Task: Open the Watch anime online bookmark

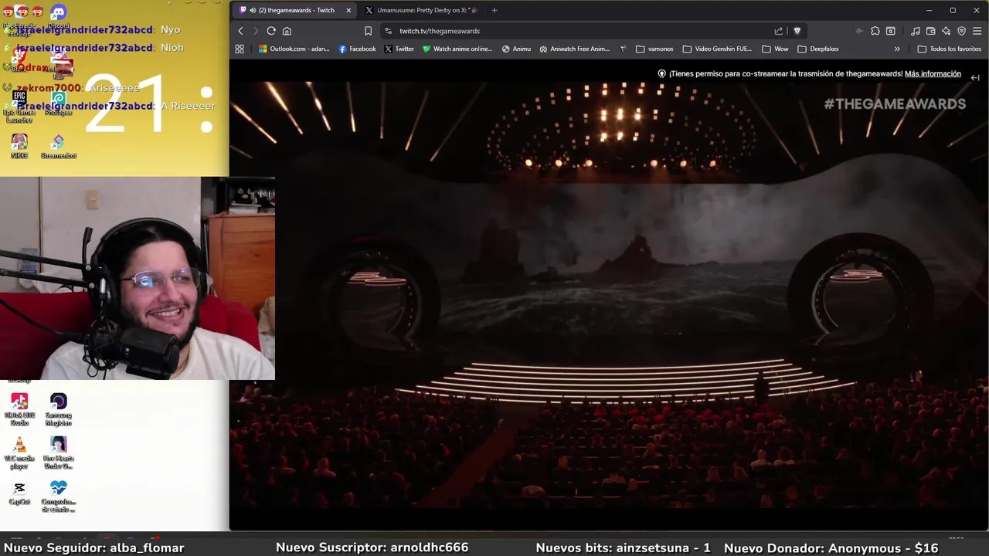Action: pos(457,49)
